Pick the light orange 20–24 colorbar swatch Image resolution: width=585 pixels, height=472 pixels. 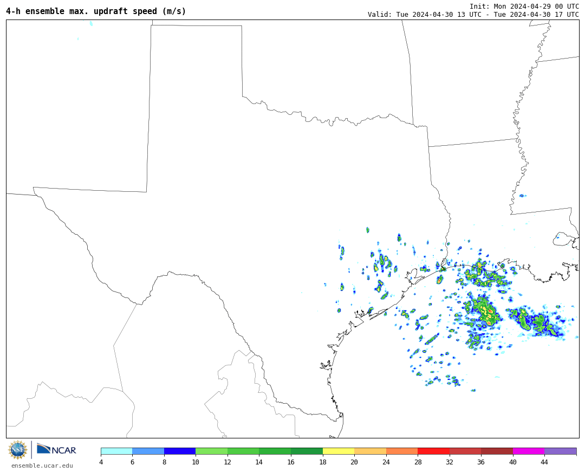370,451
